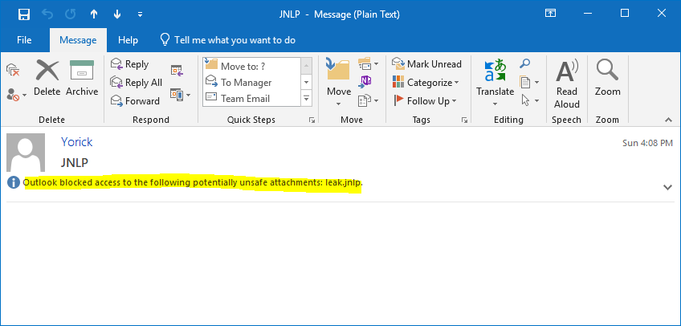Delete the message
The image size is (681, 326).
(x=47, y=78)
